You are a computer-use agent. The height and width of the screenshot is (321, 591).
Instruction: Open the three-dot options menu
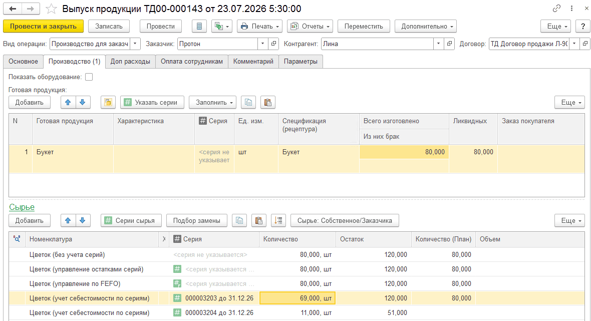pos(571,9)
